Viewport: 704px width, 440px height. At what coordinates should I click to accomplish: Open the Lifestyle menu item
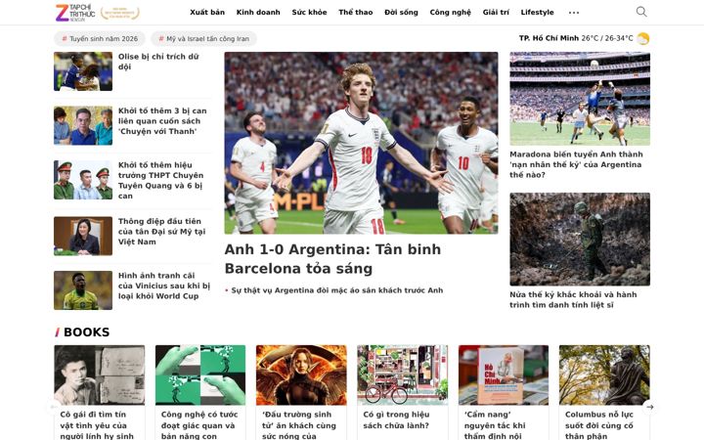[537, 12]
